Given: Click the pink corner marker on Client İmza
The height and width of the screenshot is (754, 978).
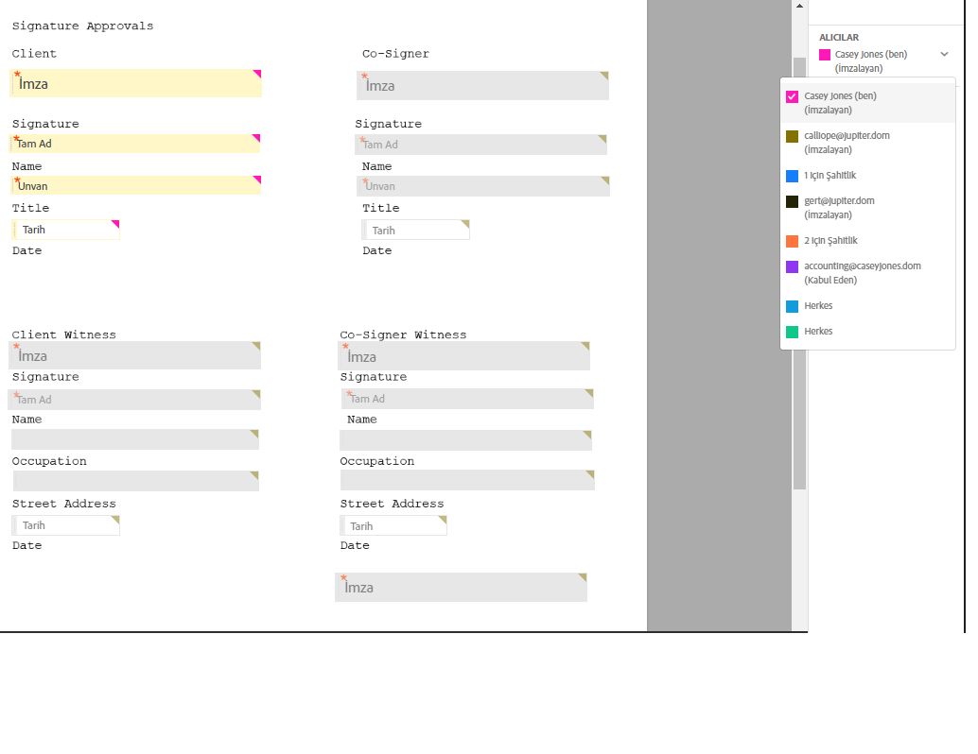Looking at the screenshot, I should pos(257,73).
